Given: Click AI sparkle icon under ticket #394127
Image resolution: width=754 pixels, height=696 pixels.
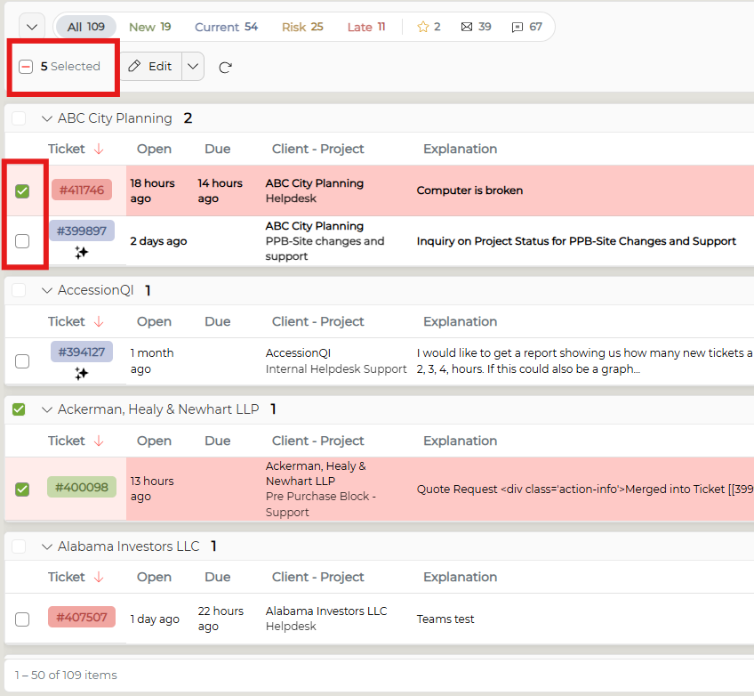Looking at the screenshot, I should pos(81,373).
